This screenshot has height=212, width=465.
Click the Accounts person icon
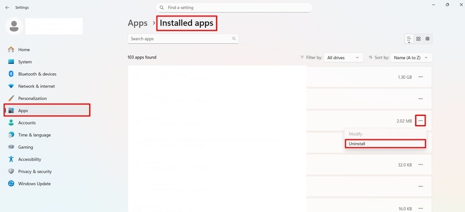tap(11, 122)
